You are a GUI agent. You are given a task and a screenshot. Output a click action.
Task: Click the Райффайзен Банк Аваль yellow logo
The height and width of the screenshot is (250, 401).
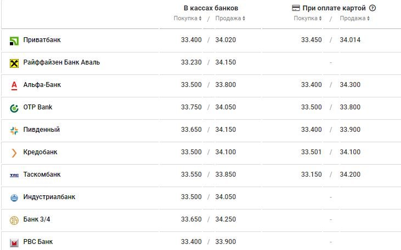(x=14, y=63)
